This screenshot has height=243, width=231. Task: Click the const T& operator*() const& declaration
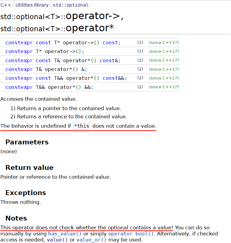coord(63,60)
